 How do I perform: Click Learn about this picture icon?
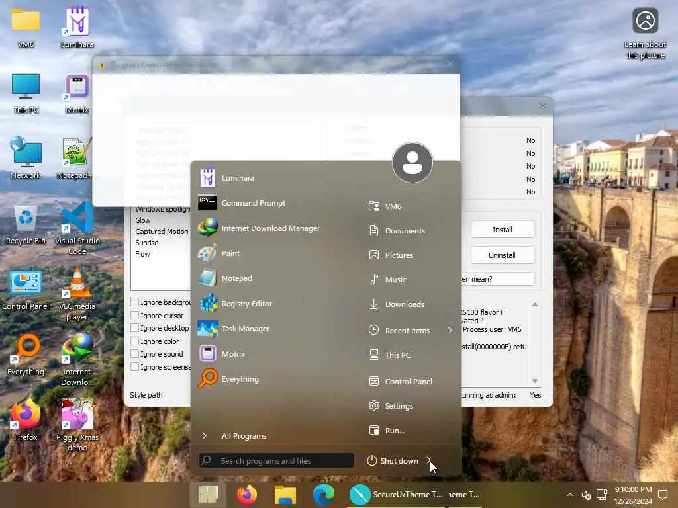click(x=645, y=33)
